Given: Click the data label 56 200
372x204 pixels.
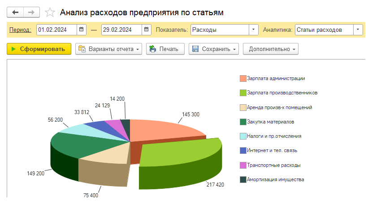Looking at the screenshot, I should pyautogui.click(x=55, y=120).
